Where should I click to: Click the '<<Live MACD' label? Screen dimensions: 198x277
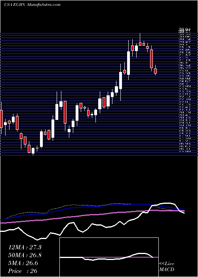[167, 267]
